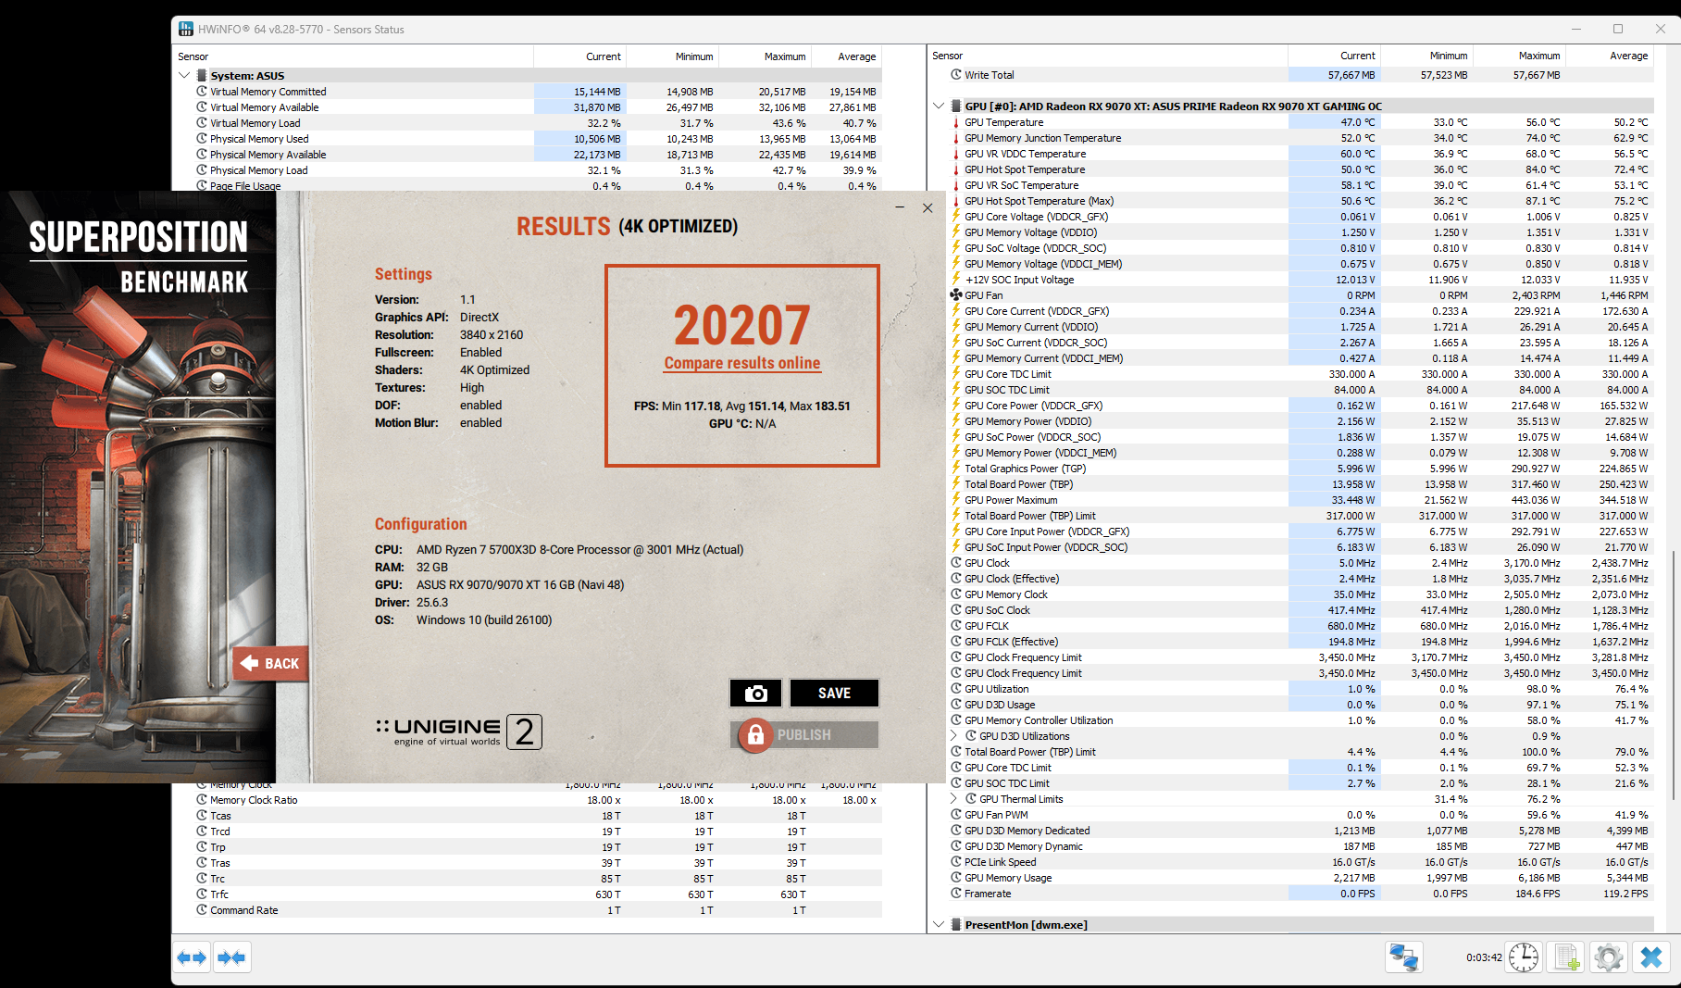Select the Tcas timing row label
Screen dimensions: 1681x988
click(220, 816)
